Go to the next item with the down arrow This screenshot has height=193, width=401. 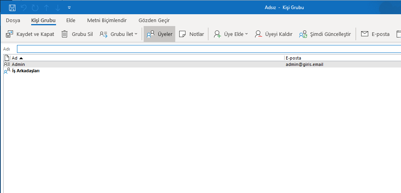click(58, 7)
